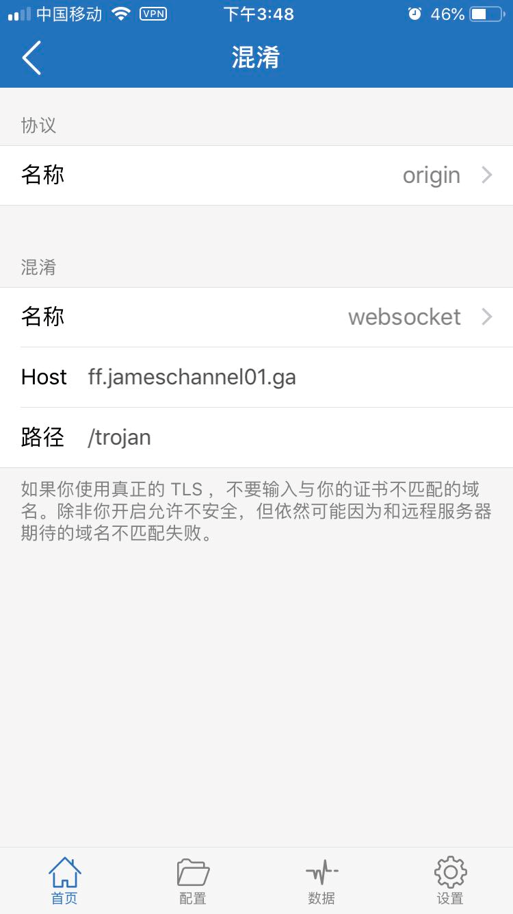
Task: Switch to the 配置 tab label
Action: pos(193,898)
